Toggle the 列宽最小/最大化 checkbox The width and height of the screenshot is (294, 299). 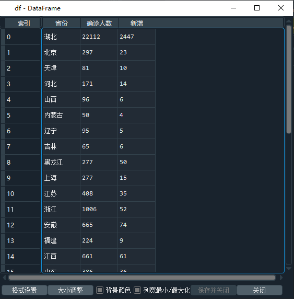click(x=137, y=291)
